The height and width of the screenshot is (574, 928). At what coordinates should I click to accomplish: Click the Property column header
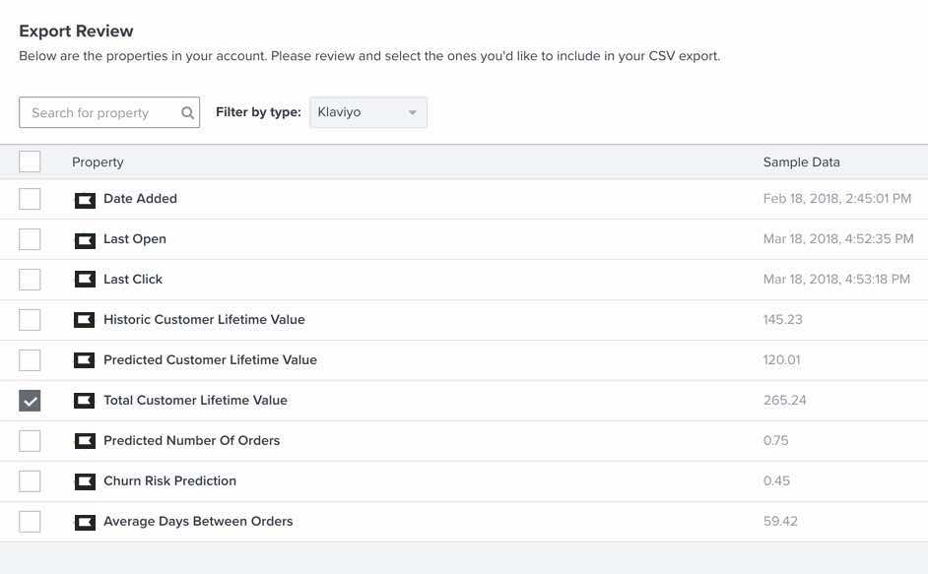point(98,161)
